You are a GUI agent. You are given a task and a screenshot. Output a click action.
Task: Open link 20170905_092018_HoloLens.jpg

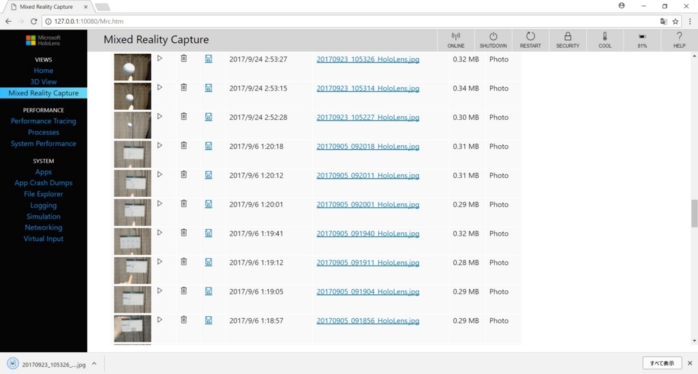pyautogui.click(x=367, y=146)
